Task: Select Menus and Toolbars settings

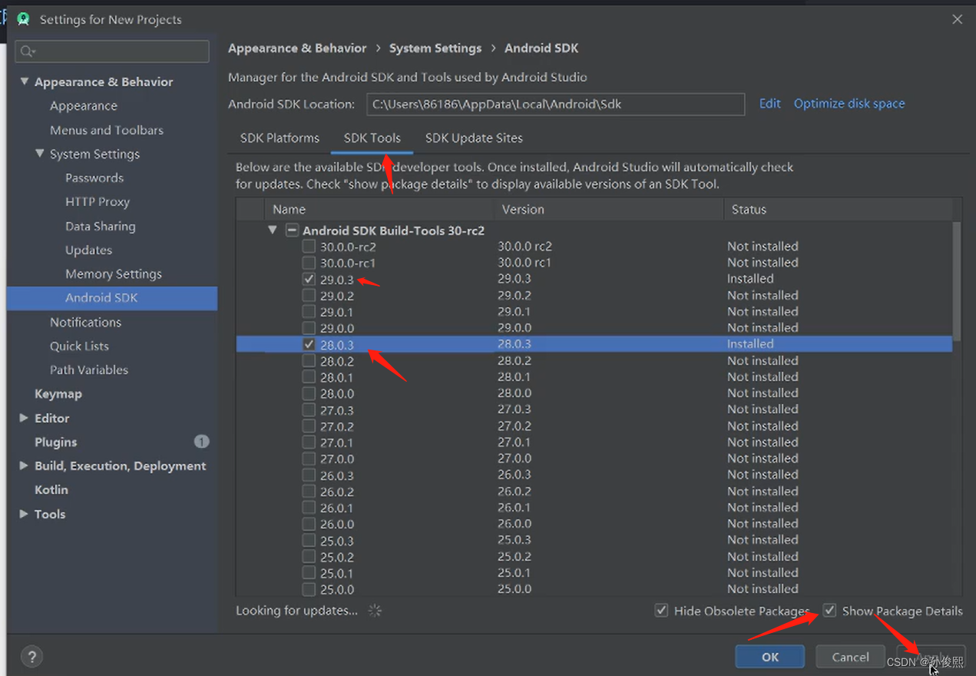Action: [x=107, y=130]
